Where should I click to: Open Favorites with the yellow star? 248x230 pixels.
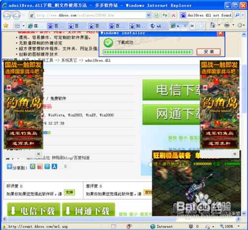[x=6, y=26]
